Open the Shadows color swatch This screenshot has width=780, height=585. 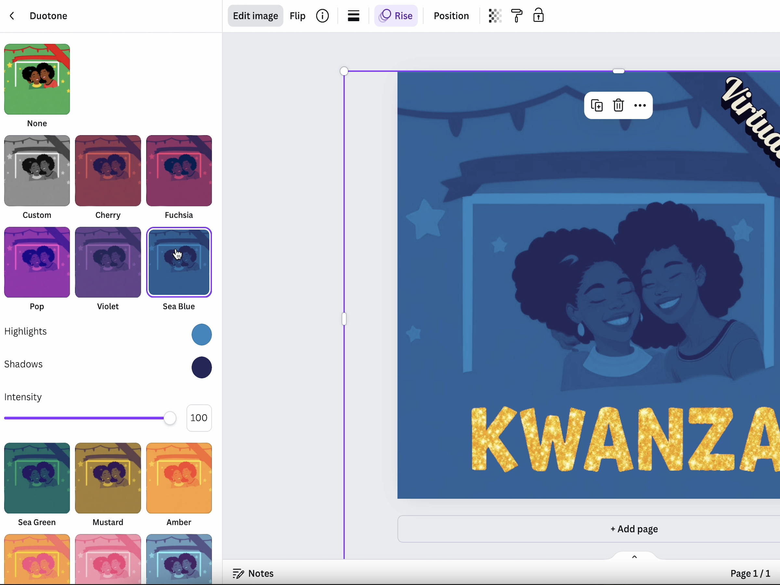pos(201,368)
